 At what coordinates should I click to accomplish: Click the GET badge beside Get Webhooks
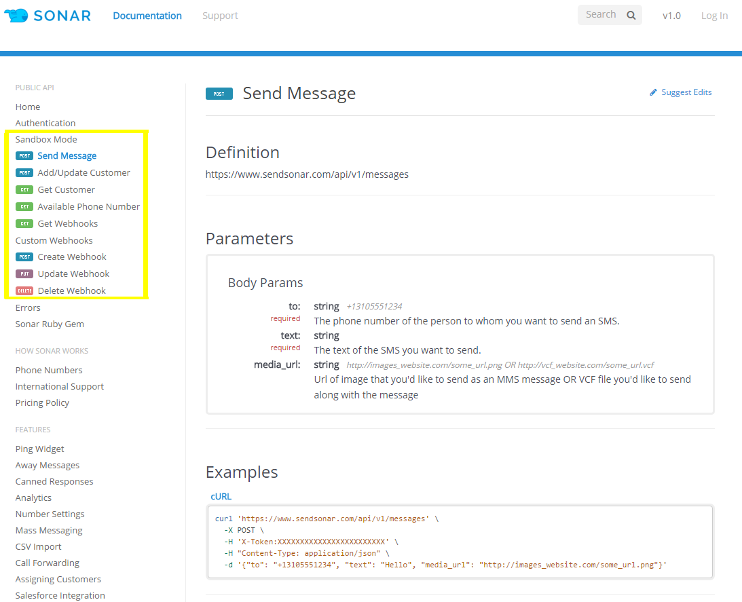tap(24, 223)
